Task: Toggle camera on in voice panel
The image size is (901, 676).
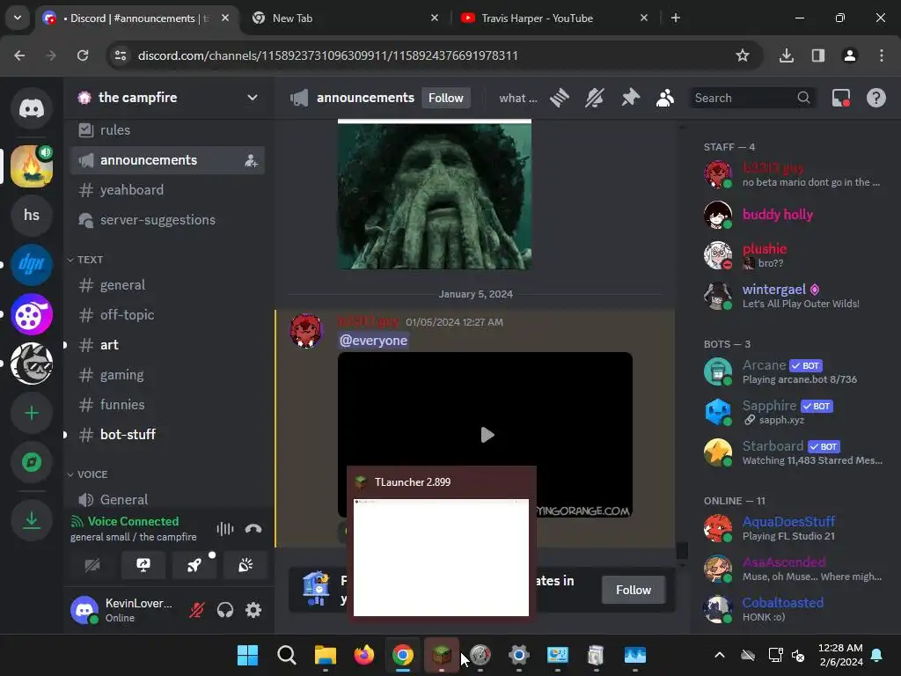Action: pyautogui.click(x=92, y=565)
